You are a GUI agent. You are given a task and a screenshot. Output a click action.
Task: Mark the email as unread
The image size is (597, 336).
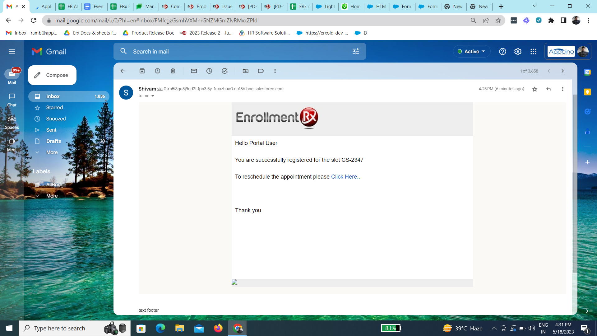pos(194,71)
